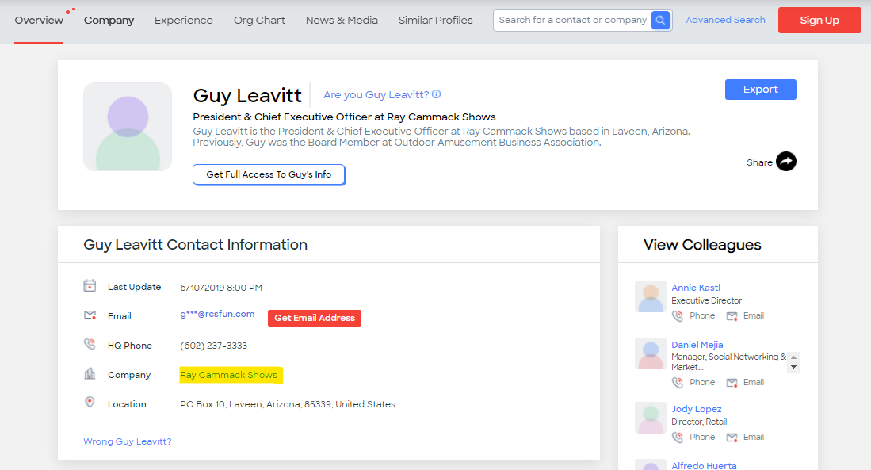Open Annie Kastl's profile name link

(x=696, y=288)
